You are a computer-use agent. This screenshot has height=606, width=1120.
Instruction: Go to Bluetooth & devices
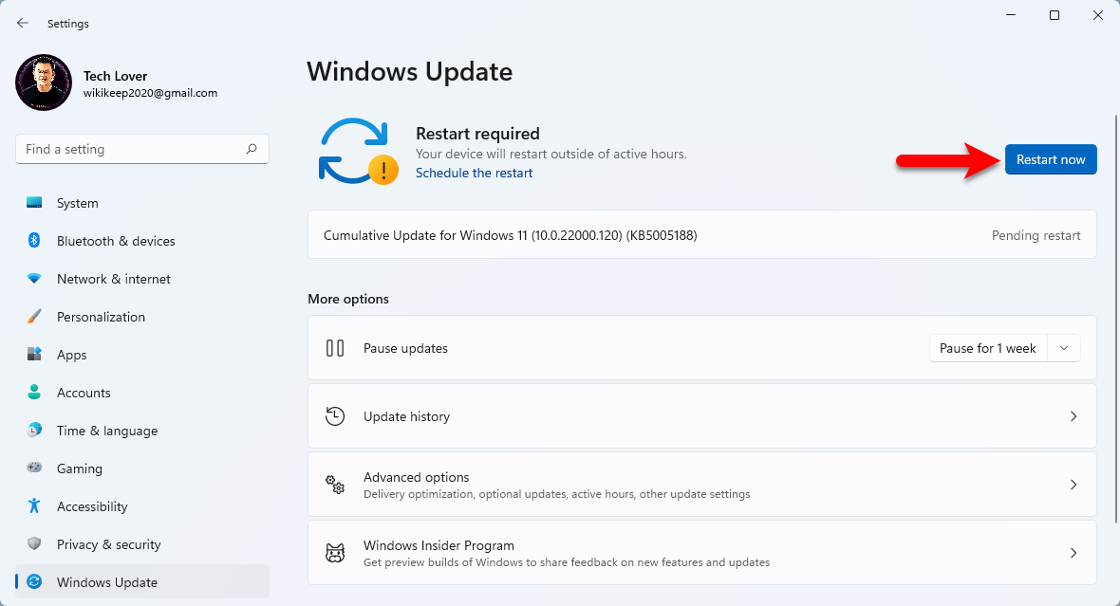pyautogui.click(x=142, y=241)
